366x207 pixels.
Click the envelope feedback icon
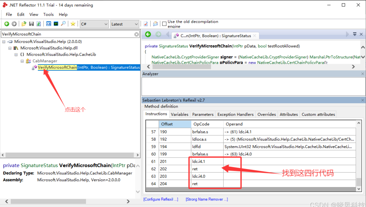[x=155, y=24]
